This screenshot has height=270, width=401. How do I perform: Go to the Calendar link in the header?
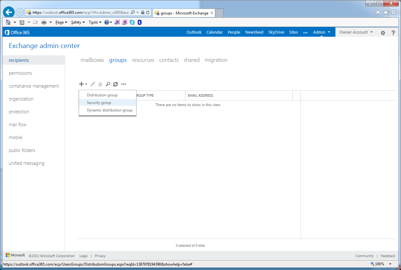coord(214,32)
